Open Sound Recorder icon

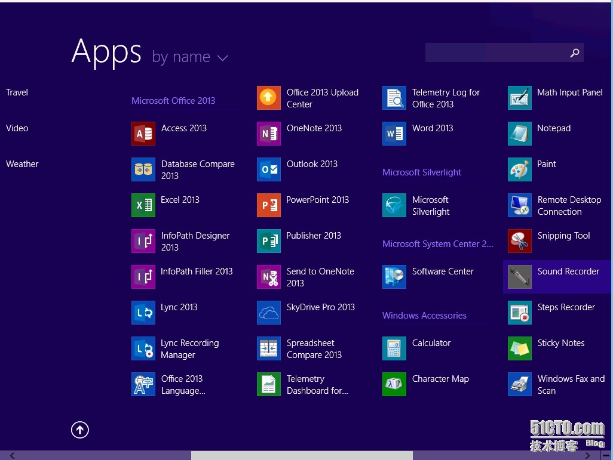[x=520, y=276]
